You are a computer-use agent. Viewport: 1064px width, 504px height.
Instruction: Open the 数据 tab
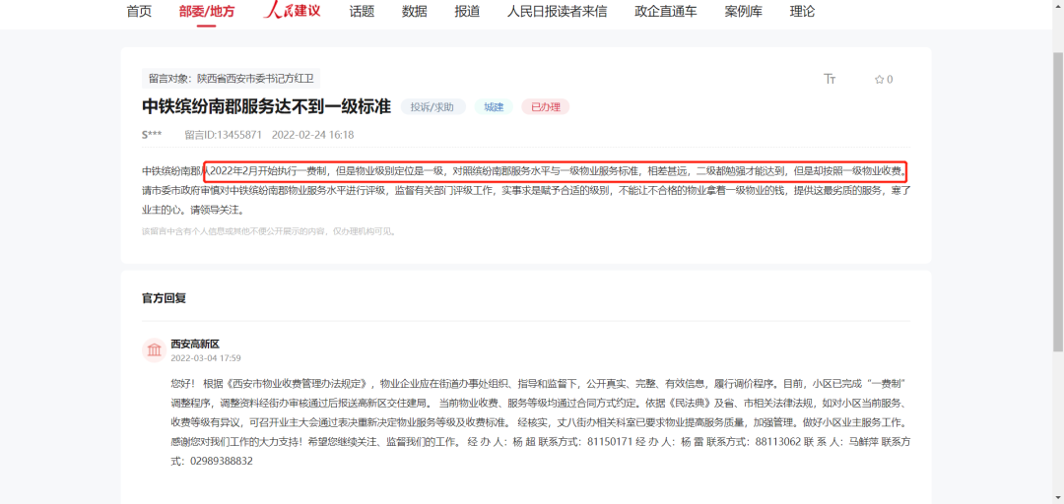click(x=415, y=11)
